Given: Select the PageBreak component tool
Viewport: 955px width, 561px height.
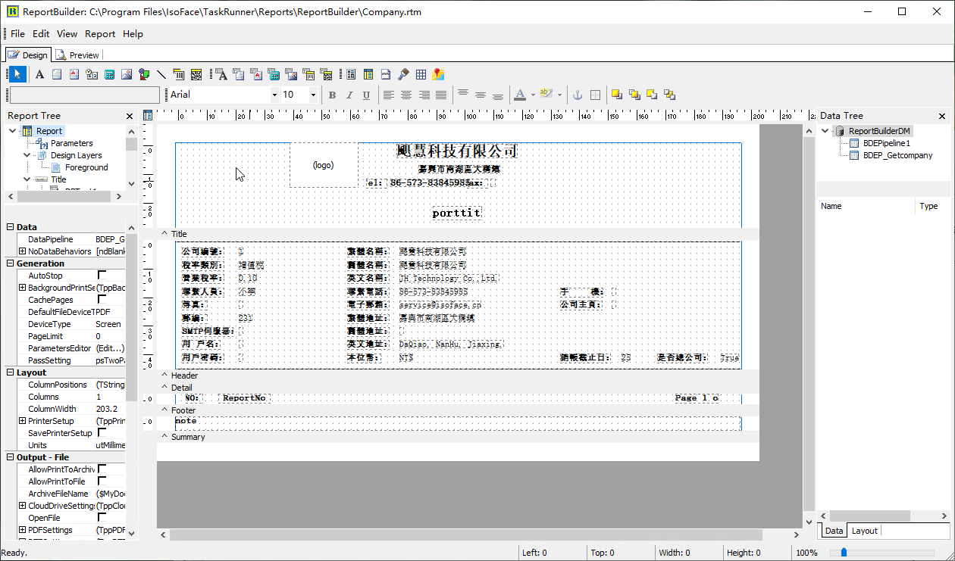Looking at the screenshot, I should (x=386, y=74).
